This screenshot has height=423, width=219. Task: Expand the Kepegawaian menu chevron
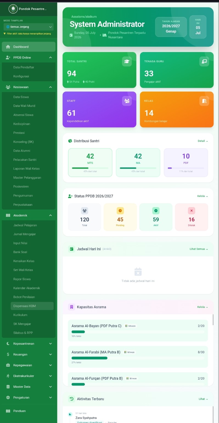point(50,365)
